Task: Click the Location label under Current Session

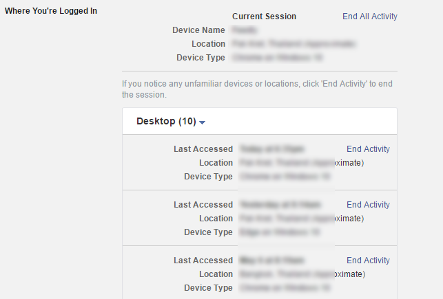Action: coord(208,44)
